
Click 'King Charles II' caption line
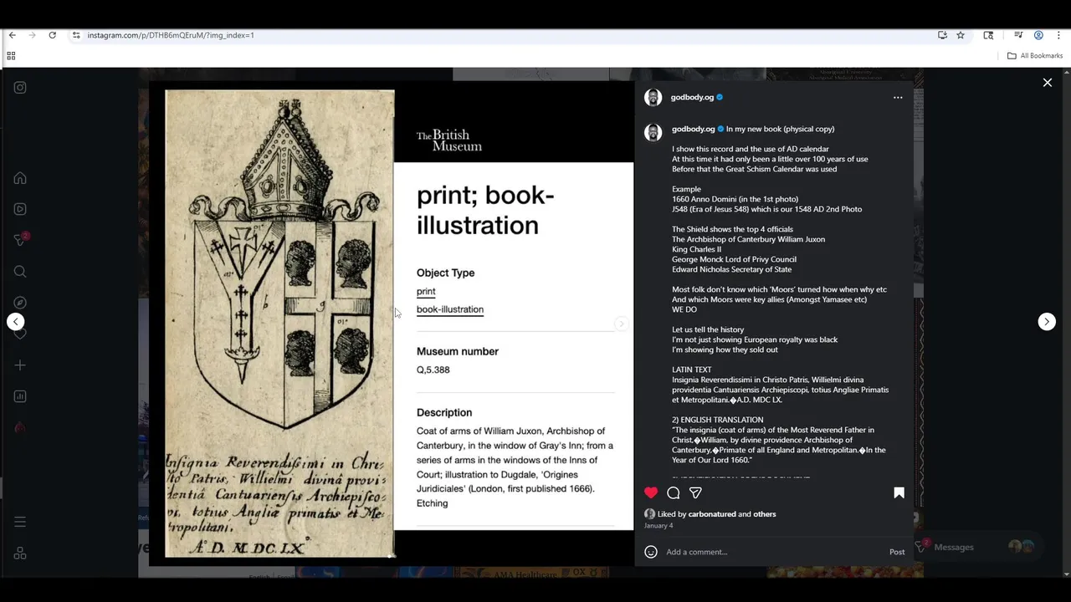click(x=696, y=249)
